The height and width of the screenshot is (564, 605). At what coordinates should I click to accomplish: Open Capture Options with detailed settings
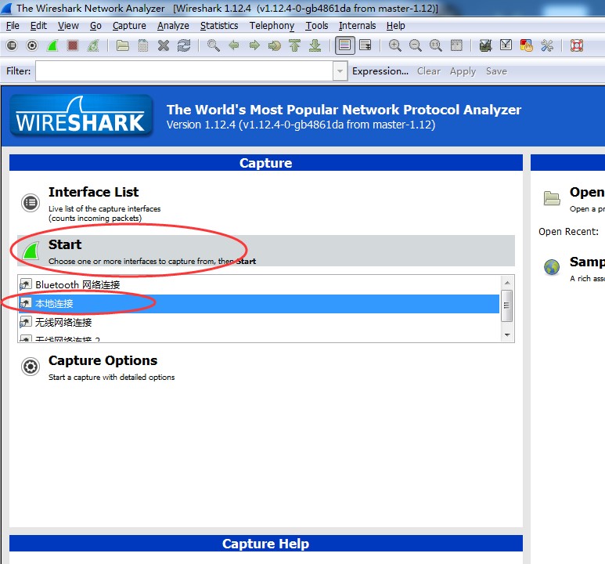tap(103, 360)
